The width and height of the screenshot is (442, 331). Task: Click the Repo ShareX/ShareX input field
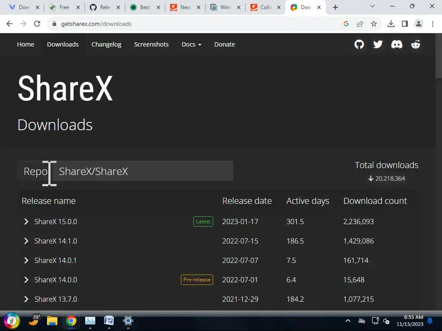tap(142, 171)
